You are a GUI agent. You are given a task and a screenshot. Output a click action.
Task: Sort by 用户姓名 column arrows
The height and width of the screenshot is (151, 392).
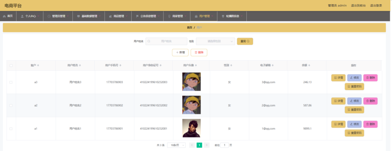[80, 65]
